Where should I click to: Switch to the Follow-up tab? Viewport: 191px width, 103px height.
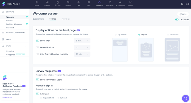tap(66, 19)
